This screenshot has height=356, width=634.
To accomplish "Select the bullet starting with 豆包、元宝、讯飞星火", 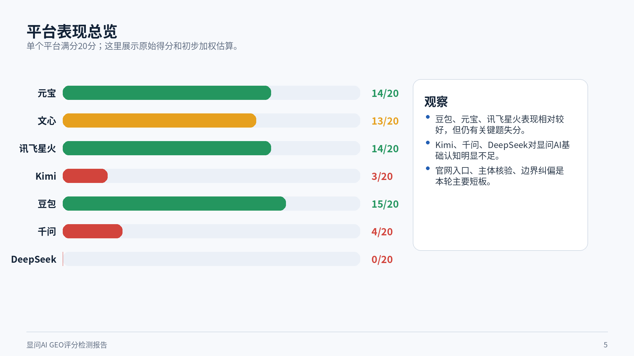I will click(499, 125).
